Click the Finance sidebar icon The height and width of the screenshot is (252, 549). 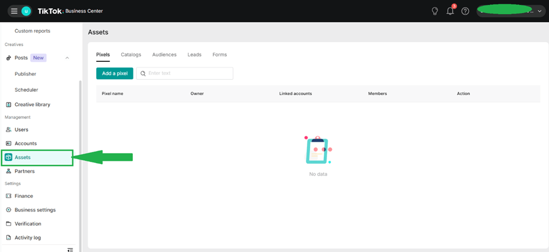(x=8, y=196)
